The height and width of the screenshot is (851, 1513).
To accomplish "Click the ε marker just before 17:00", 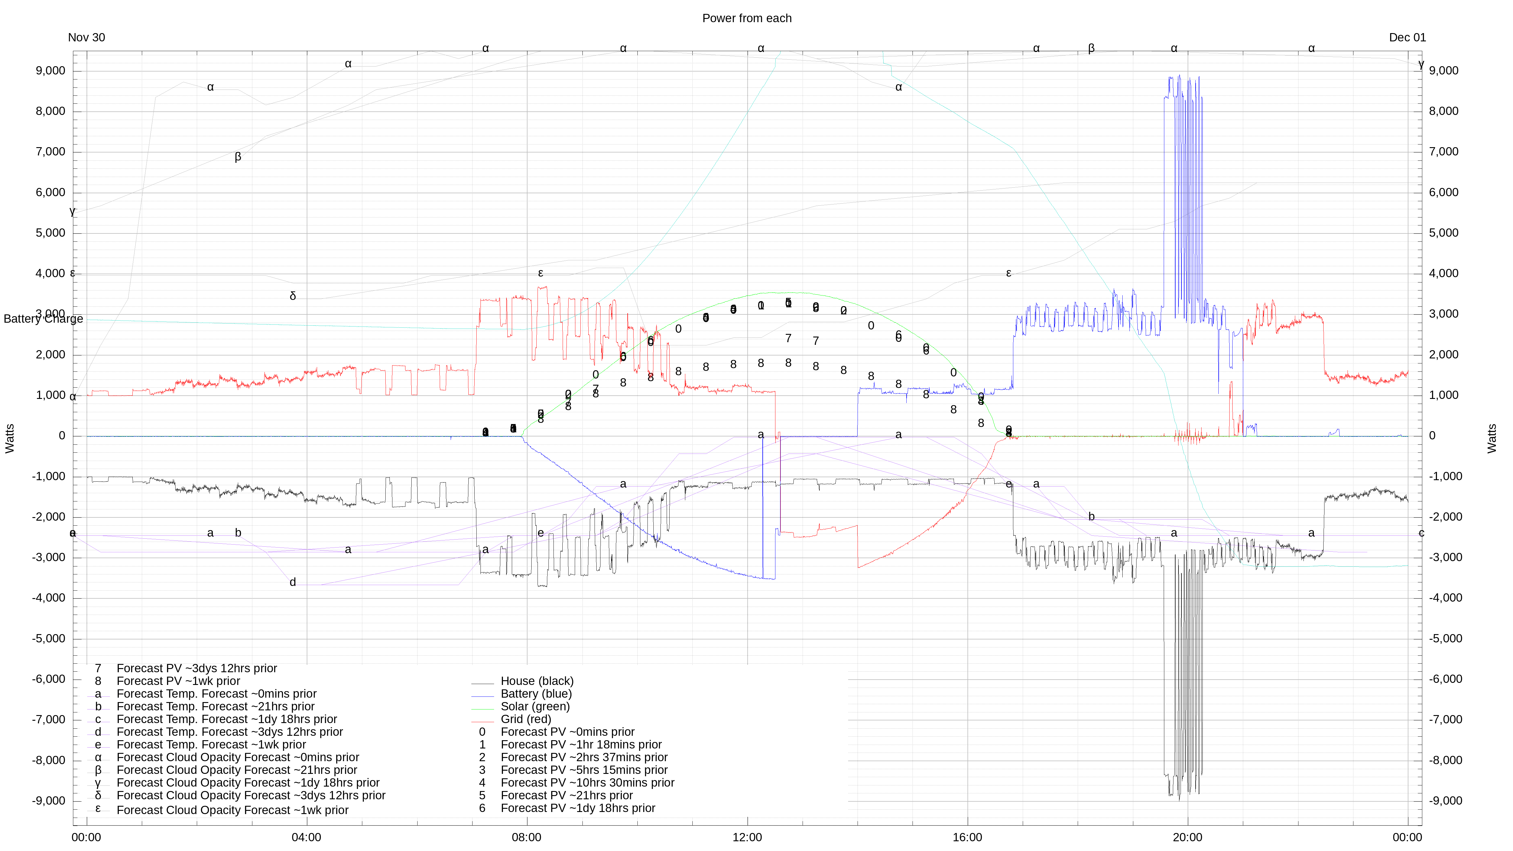I will [x=1009, y=273].
